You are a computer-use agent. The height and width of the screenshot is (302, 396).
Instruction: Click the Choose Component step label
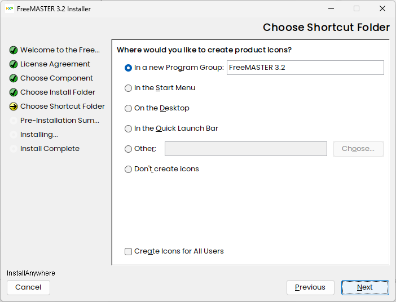(x=56, y=78)
